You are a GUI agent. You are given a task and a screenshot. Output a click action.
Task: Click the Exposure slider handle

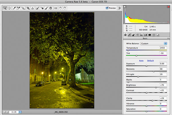[146, 66]
